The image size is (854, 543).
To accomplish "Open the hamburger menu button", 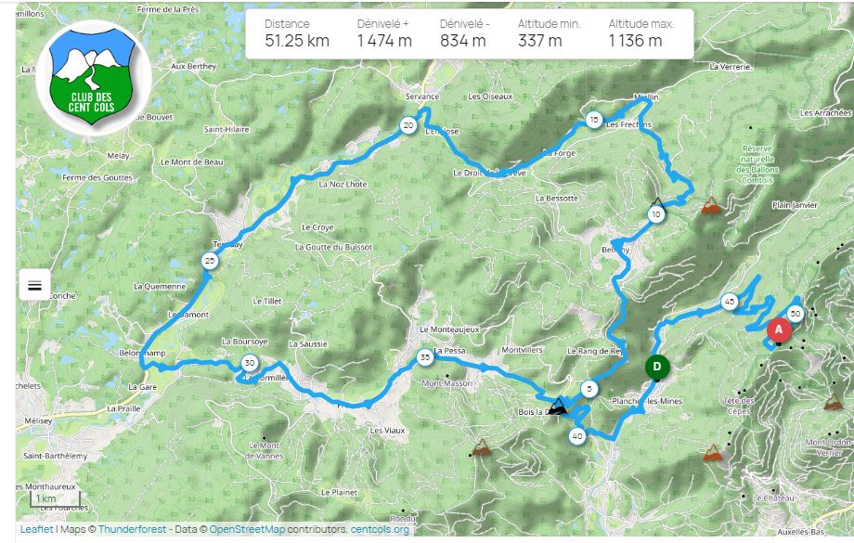I will pos(35,285).
